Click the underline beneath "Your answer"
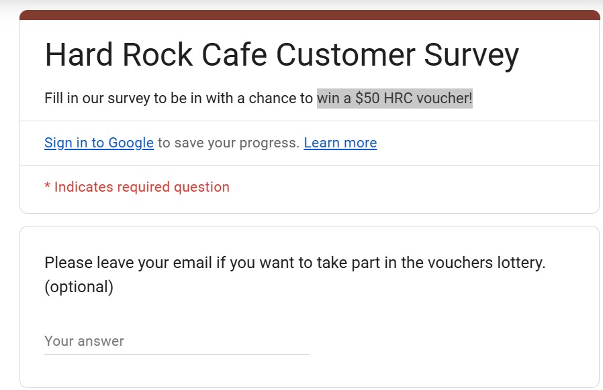The width and height of the screenshot is (603, 390). 177,354
